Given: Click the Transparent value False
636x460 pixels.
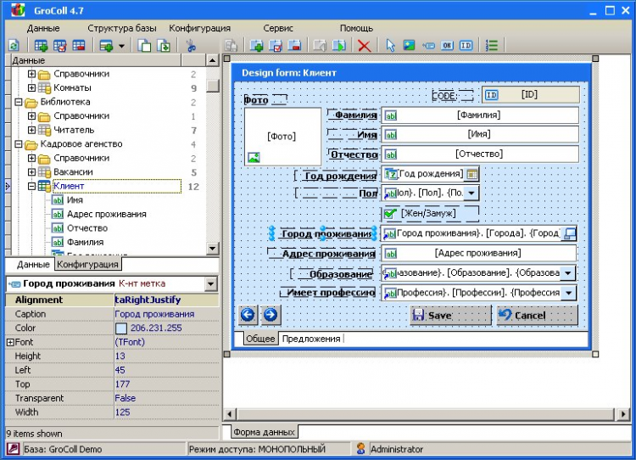Looking at the screenshot, I should click(x=166, y=398).
